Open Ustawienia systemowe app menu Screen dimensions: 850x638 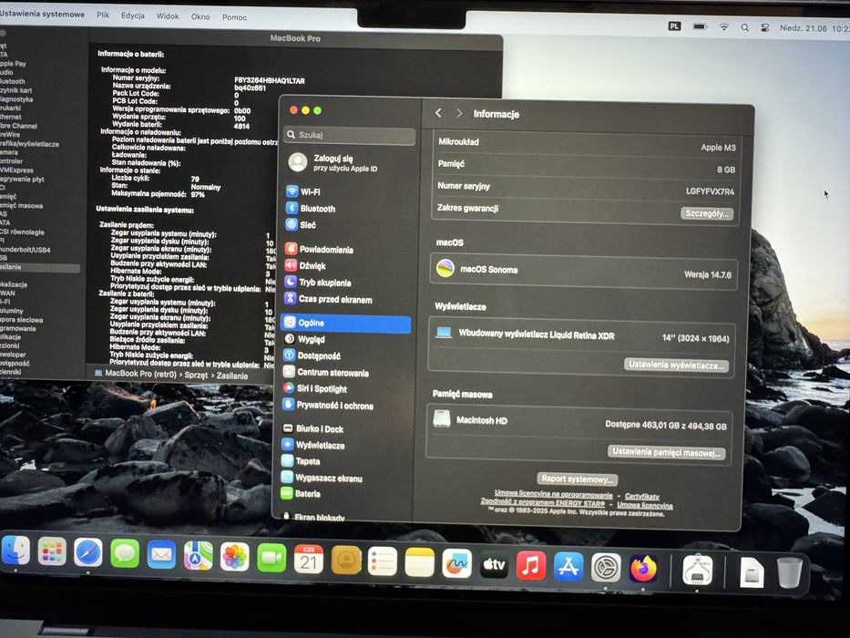[x=42, y=14]
